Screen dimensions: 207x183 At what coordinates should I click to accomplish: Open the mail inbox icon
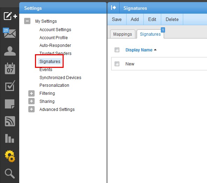tap(9, 33)
